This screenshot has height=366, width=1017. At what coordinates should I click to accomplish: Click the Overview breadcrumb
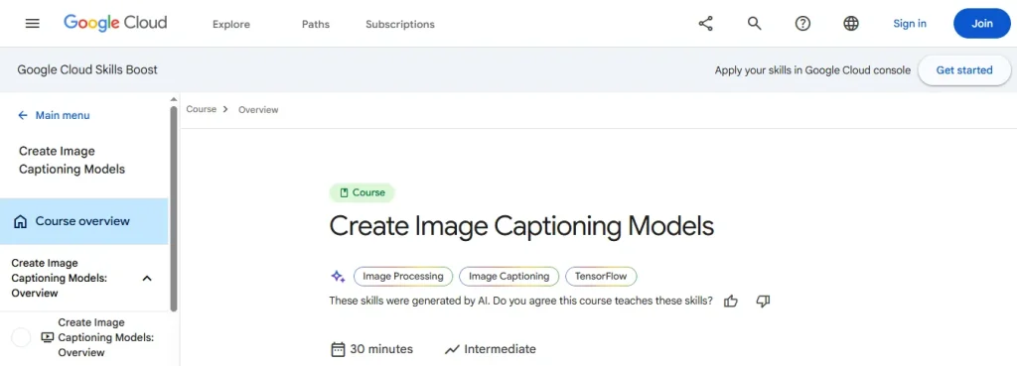click(258, 110)
